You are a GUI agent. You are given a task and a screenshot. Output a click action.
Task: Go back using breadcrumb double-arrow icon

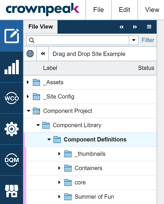43,54
